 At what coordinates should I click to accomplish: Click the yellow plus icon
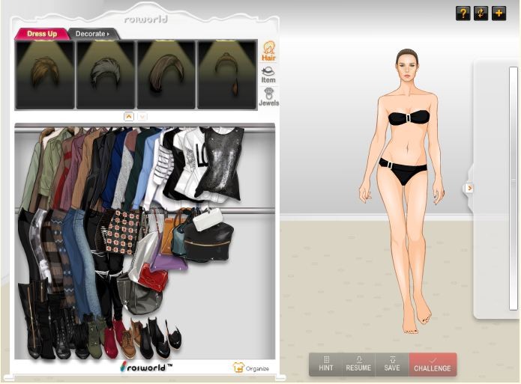(x=499, y=13)
